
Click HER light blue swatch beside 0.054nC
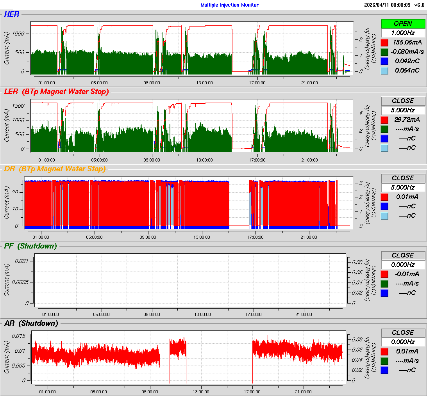[384, 70]
